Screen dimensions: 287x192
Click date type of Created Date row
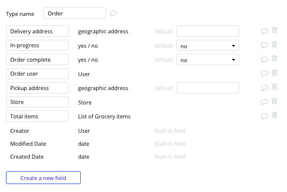(x=84, y=157)
